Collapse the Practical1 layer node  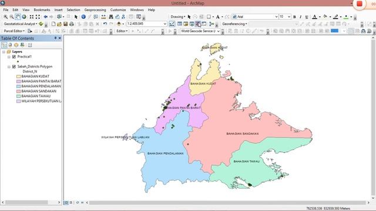(x=9, y=57)
